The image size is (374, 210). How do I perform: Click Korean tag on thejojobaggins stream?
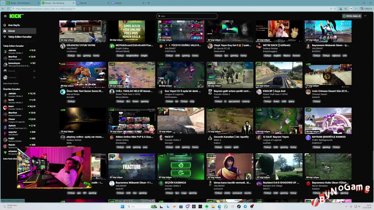(296, 55)
